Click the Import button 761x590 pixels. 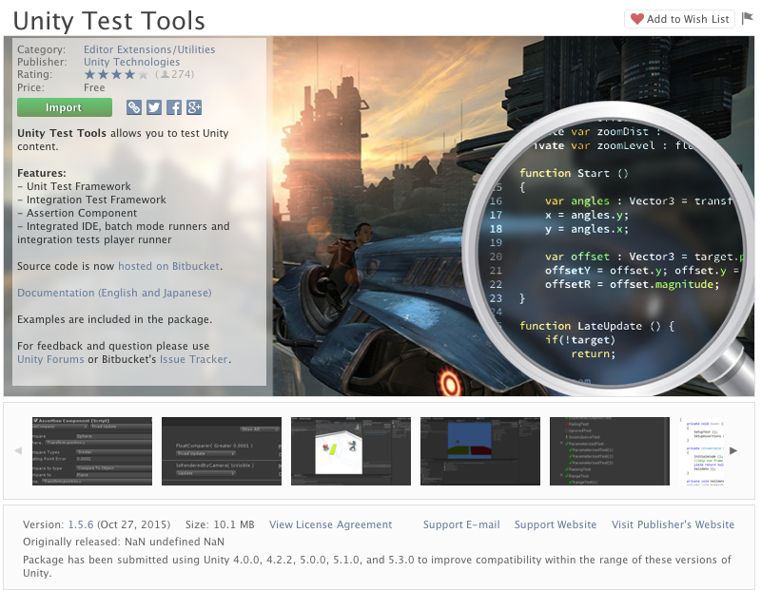click(65, 107)
